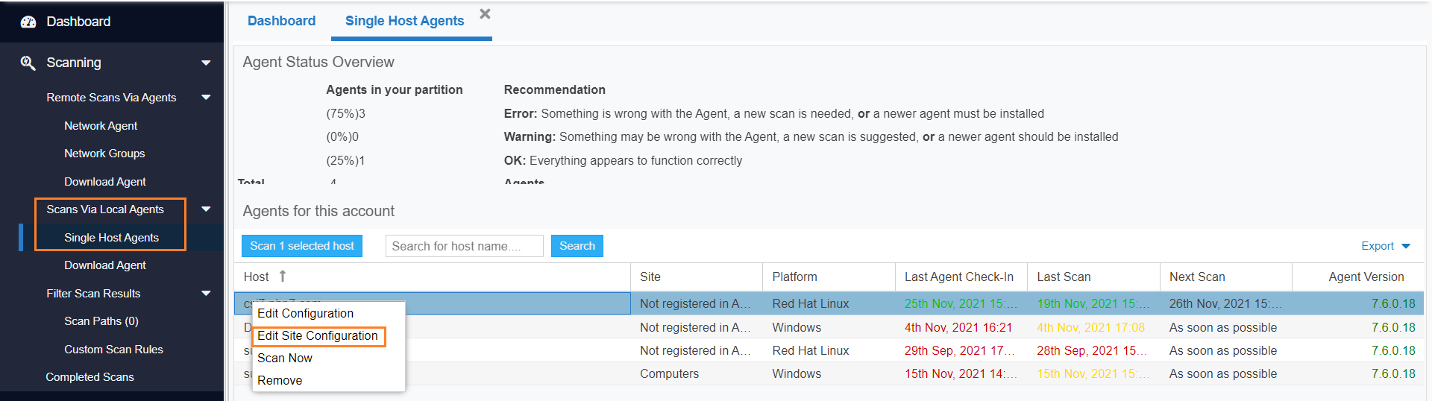Collapse the Scans Via Local Agents arrow
Viewport: 1432px width, 401px height.
pyautogui.click(x=206, y=209)
